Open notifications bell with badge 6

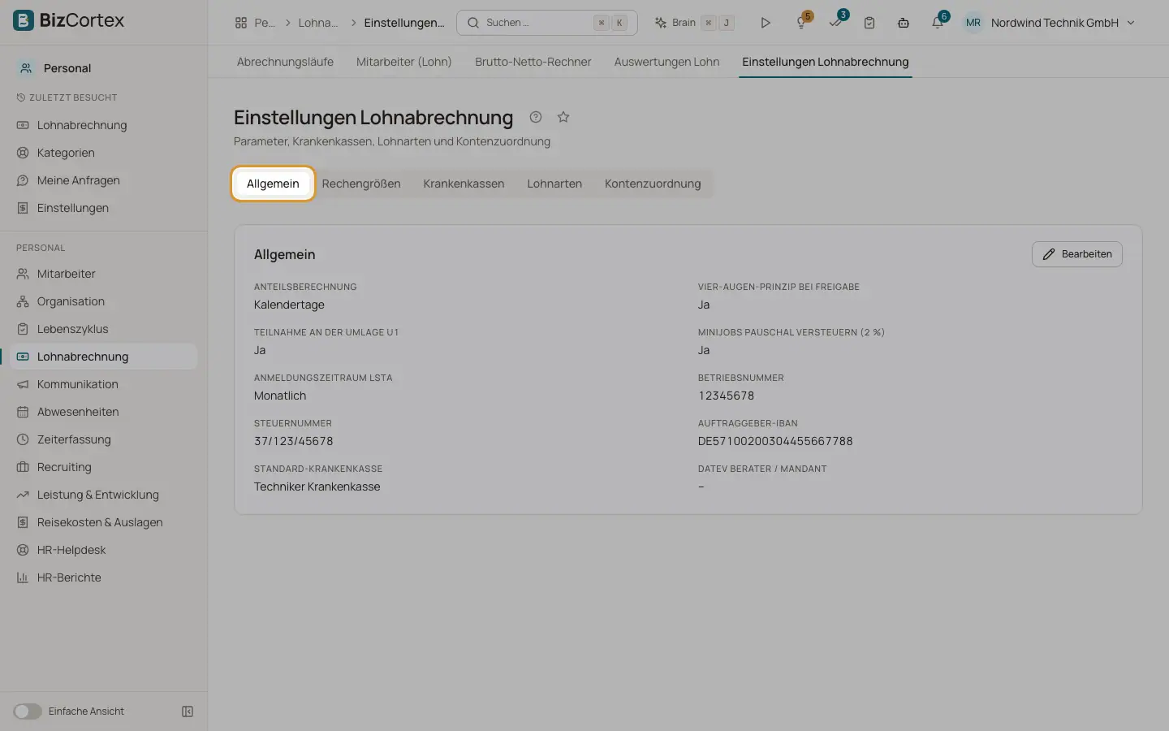click(x=938, y=23)
